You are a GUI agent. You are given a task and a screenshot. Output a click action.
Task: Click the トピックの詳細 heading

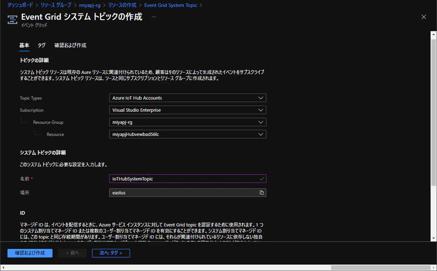[34, 60]
